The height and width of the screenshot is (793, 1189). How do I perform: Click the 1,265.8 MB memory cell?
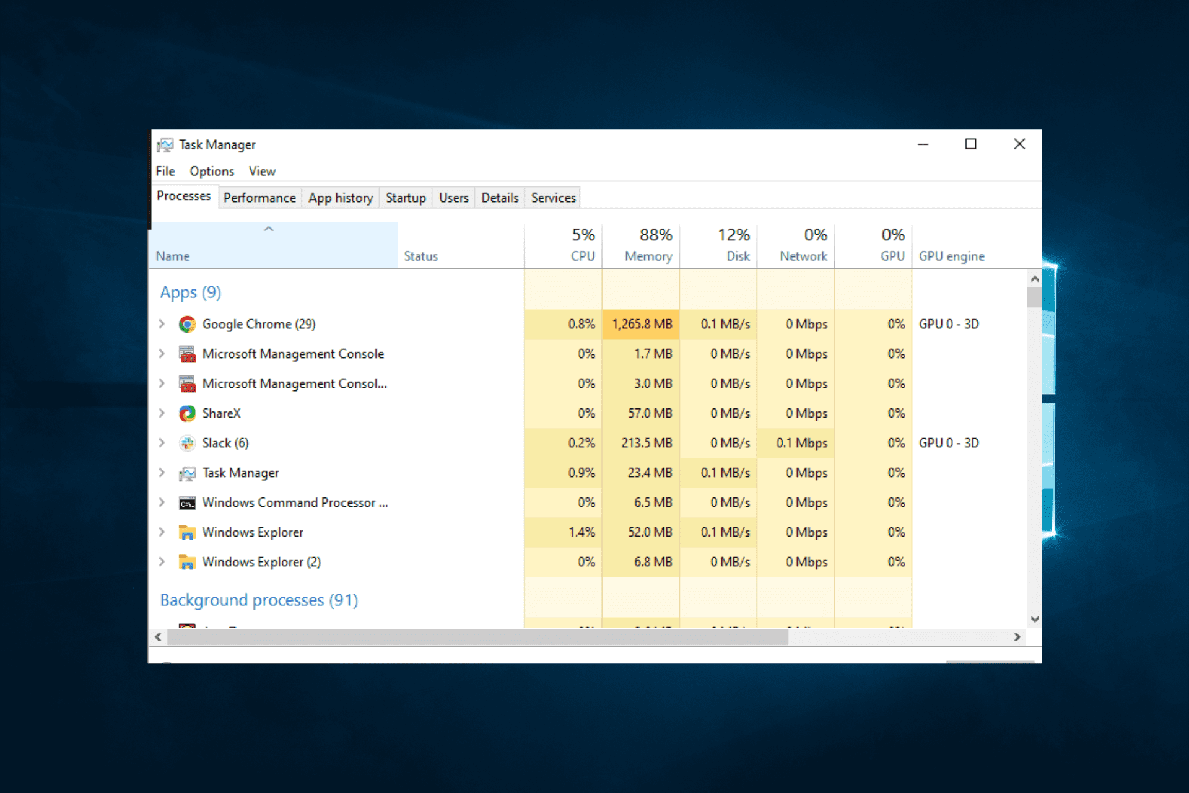641,324
